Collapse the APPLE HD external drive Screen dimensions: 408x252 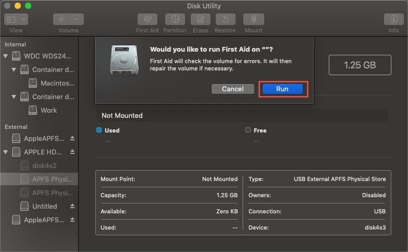pos(6,152)
